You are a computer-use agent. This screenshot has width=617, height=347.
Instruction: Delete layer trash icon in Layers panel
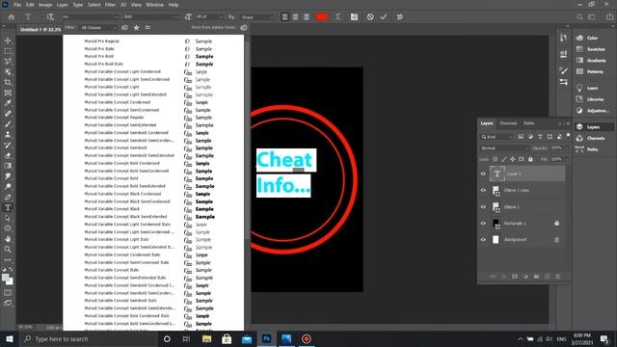click(557, 277)
